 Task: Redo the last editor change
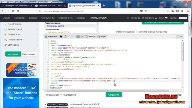click(x=73, y=37)
